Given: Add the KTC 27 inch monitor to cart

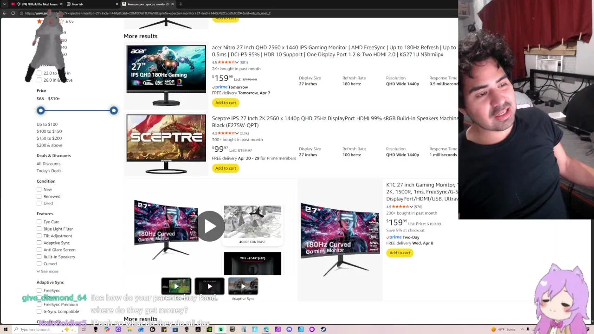Looking at the screenshot, I should coord(400,253).
